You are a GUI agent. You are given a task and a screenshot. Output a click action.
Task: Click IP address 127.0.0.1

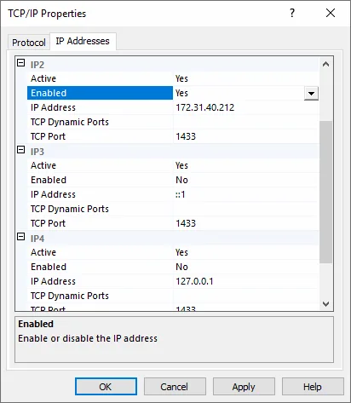(194, 281)
